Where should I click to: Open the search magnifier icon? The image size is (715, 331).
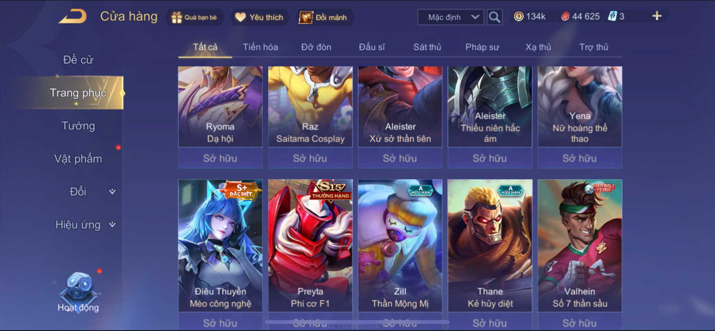[494, 17]
